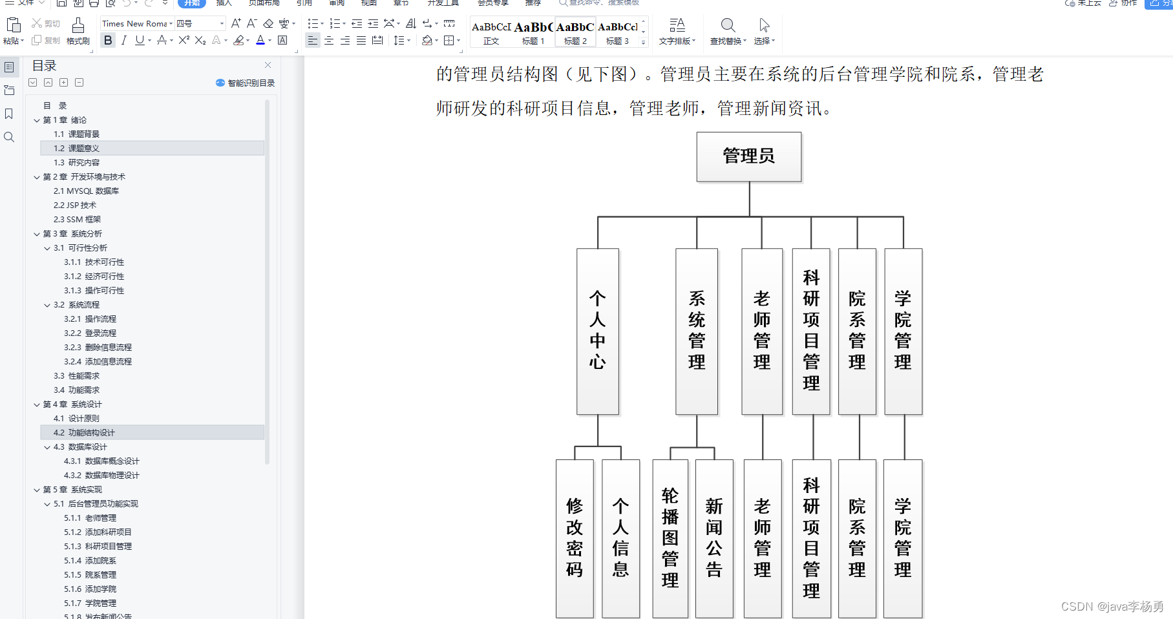Collapse the 5.1 后台管理员功能实现 node
This screenshot has width=1173, height=619.
(47, 504)
